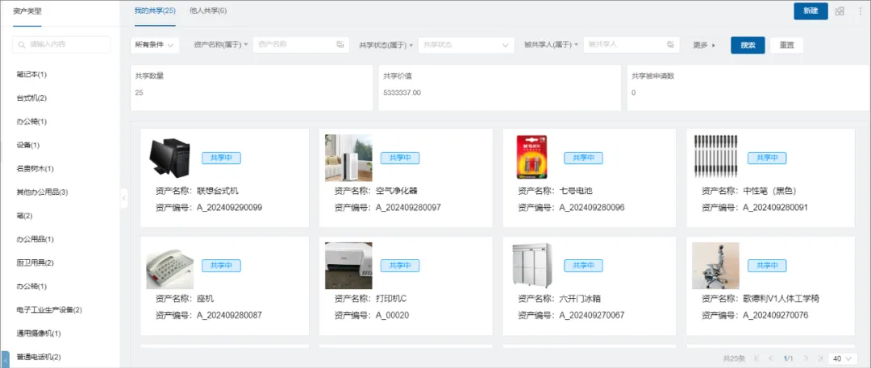The width and height of the screenshot is (871, 368).
Task: Open the vertical three-dot more options menu
Action: (861, 11)
